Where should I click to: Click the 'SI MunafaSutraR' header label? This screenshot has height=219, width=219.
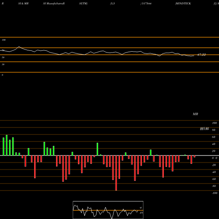54,4
